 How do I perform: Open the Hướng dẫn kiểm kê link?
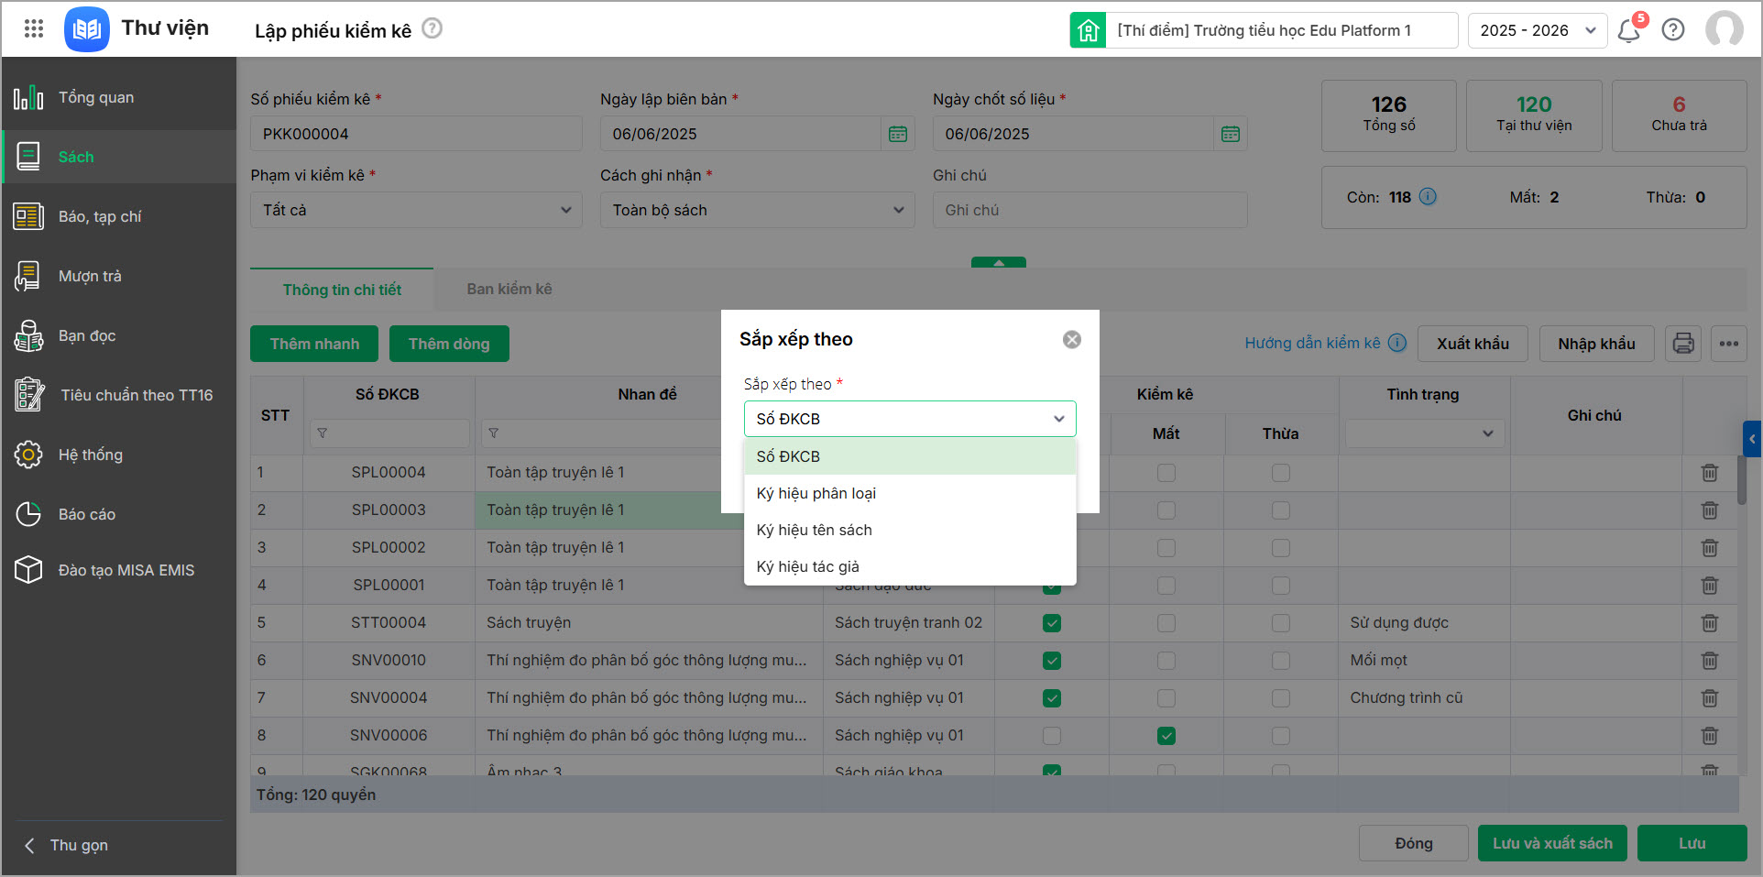(1311, 343)
